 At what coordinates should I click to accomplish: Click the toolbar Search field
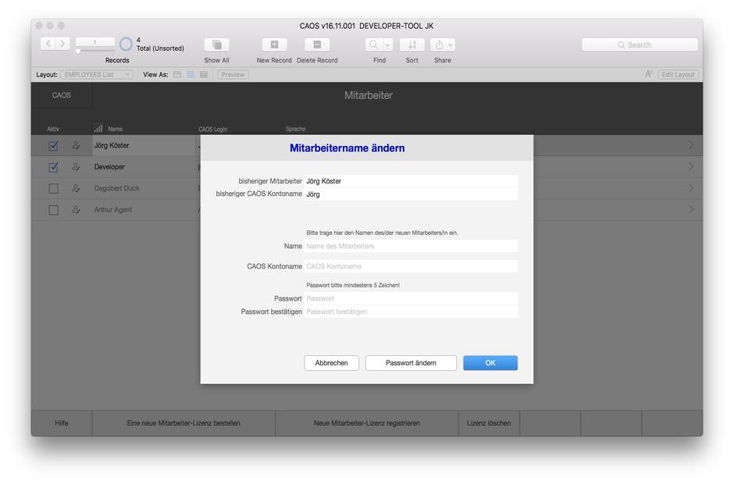pos(640,45)
